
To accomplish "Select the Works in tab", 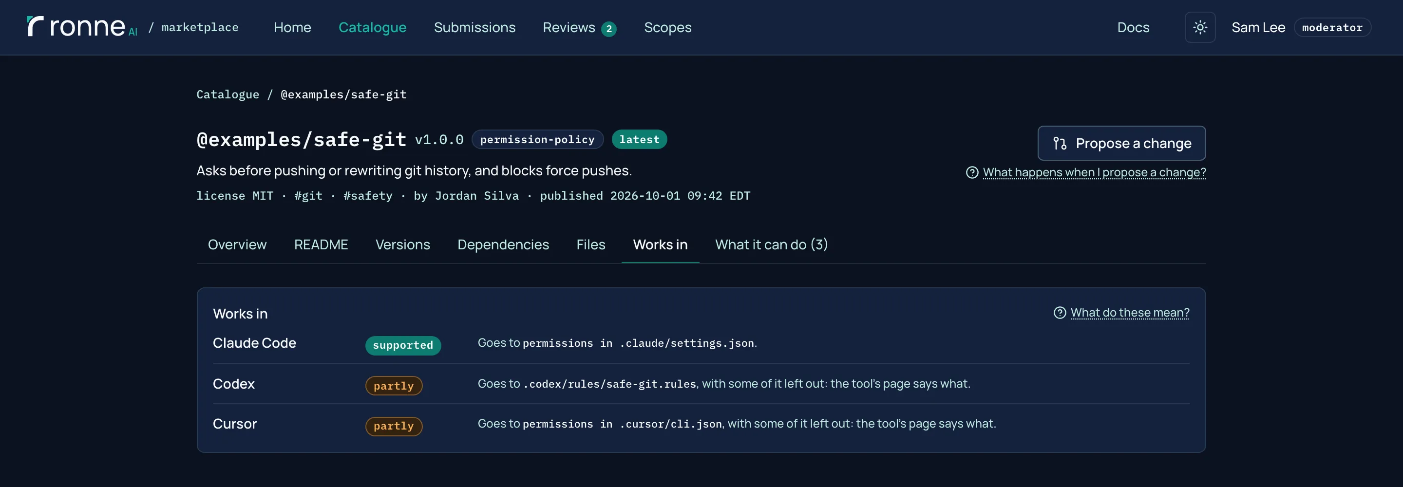I will pos(660,244).
